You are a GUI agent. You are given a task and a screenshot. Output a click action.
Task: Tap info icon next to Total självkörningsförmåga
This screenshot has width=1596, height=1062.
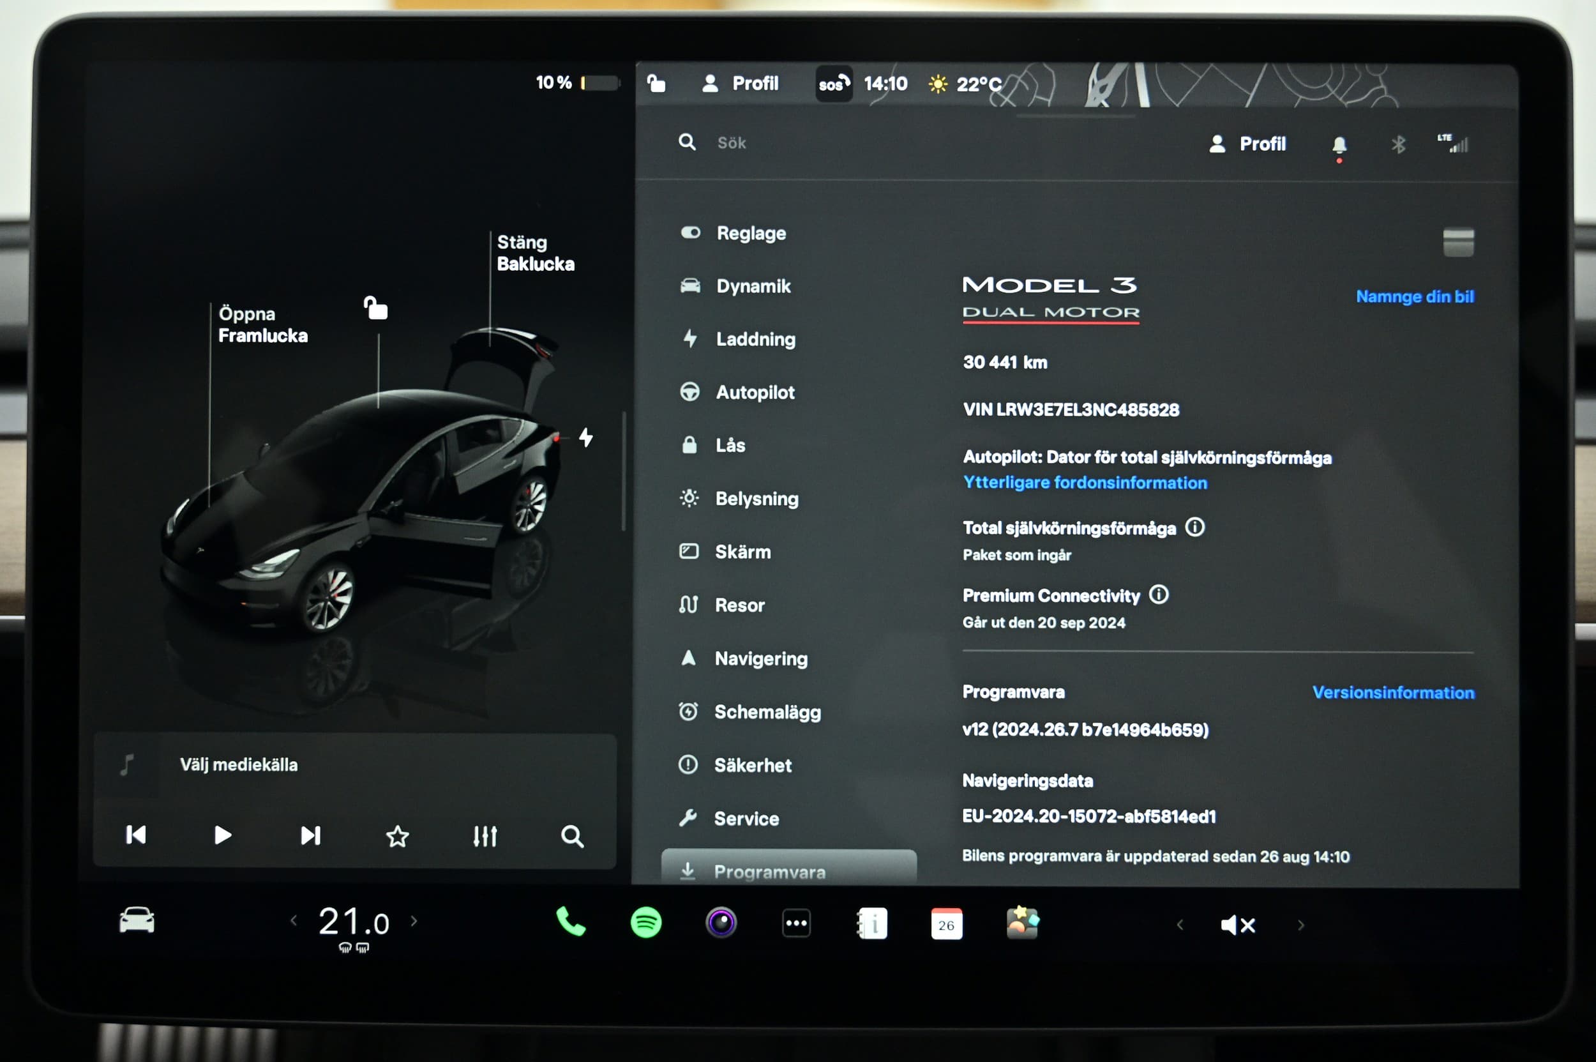tap(1195, 527)
